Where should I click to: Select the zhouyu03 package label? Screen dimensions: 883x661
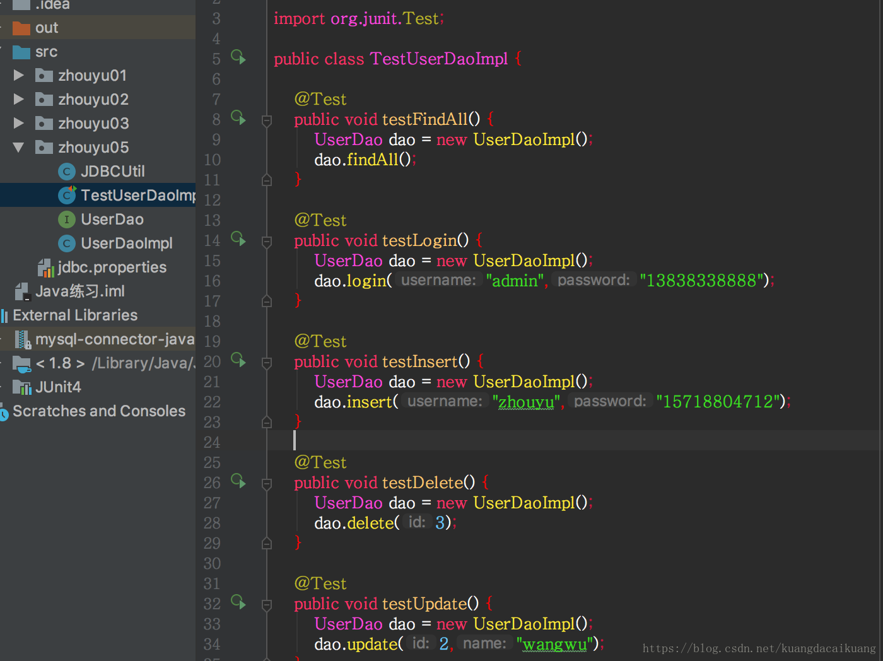tap(93, 124)
